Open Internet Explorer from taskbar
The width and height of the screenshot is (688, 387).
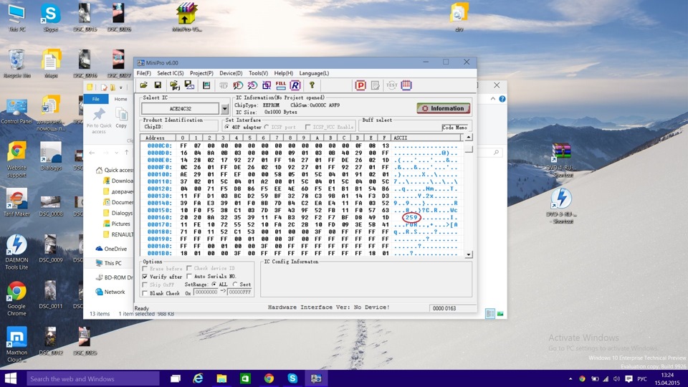pyautogui.click(x=199, y=378)
